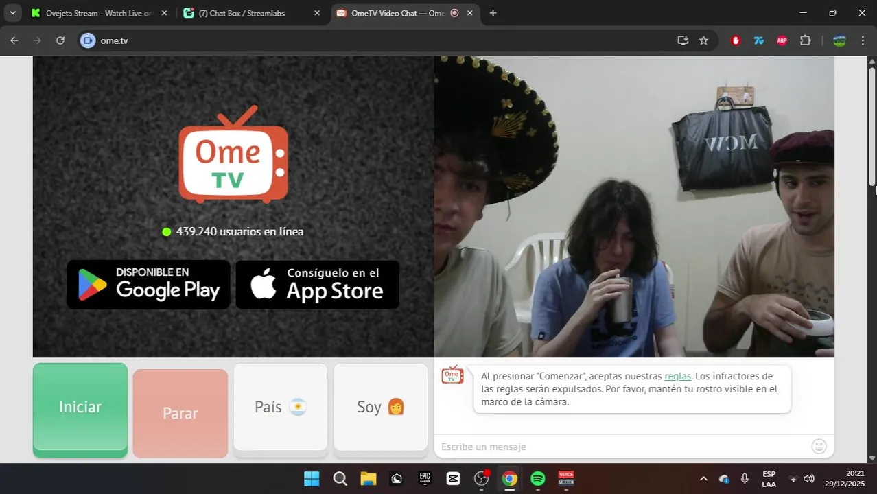Click the install app icon in address bar
Image resolution: width=877 pixels, height=494 pixels.
683,40
